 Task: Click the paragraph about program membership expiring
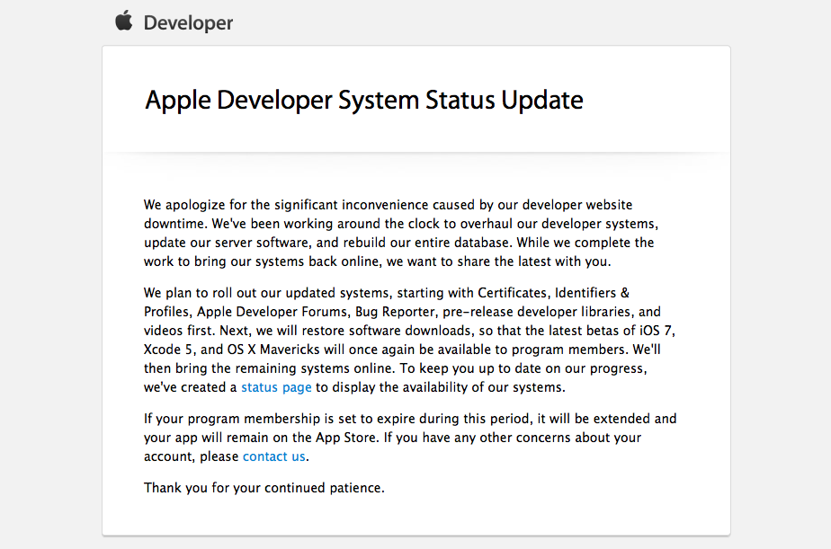point(409,437)
